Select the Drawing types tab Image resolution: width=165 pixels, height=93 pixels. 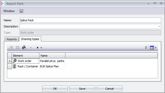coord(30,39)
